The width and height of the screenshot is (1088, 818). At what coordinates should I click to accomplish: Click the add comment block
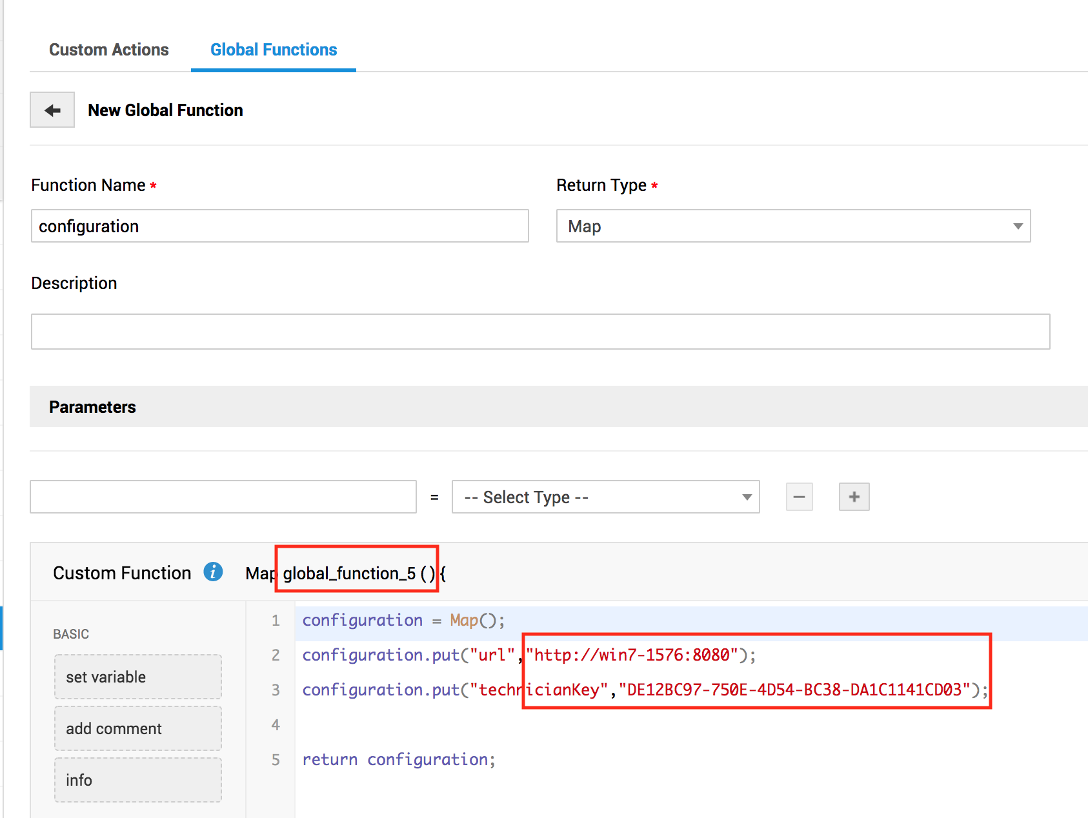click(x=138, y=728)
